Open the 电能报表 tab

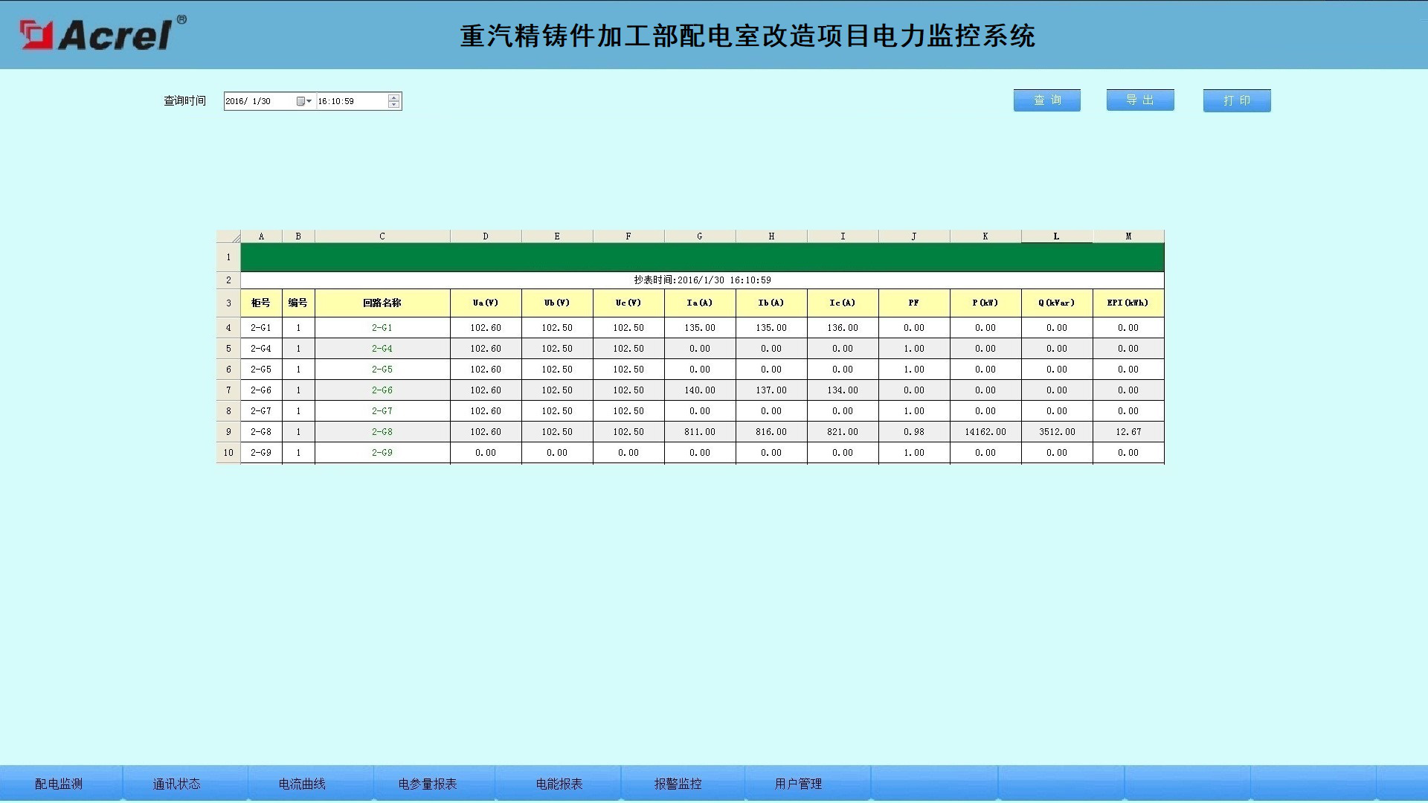click(559, 784)
